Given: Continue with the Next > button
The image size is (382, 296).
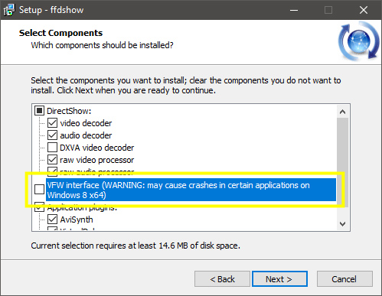Looking at the screenshot, I should 279,279.
